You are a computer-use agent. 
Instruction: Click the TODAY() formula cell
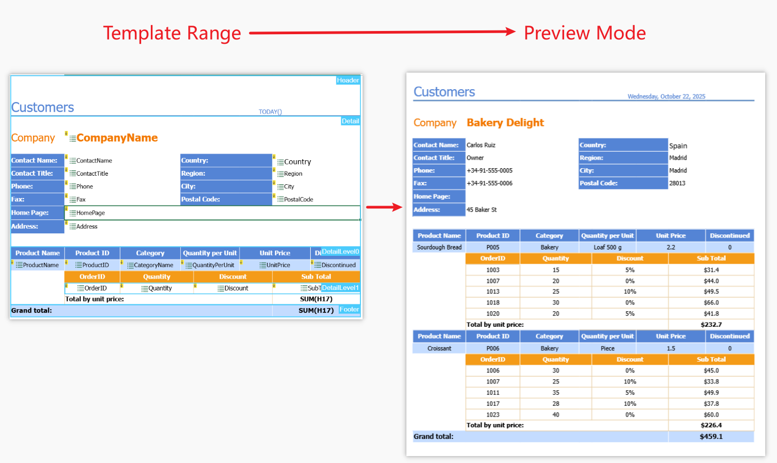tap(270, 112)
